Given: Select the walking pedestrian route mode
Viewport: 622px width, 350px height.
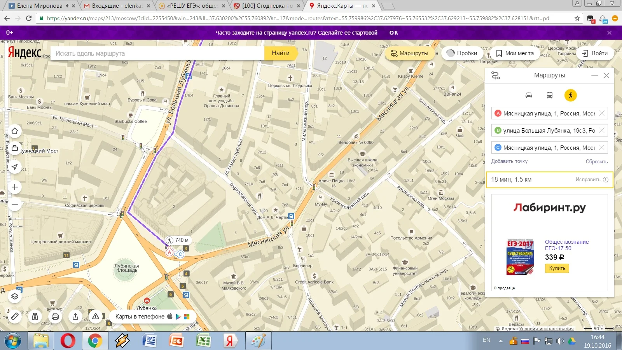Looking at the screenshot, I should pos(571,95).
